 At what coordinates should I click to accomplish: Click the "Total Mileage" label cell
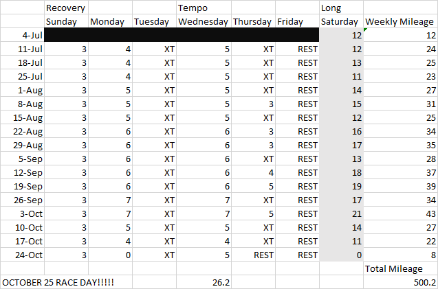pyautogui.click(x=400, y=268)
